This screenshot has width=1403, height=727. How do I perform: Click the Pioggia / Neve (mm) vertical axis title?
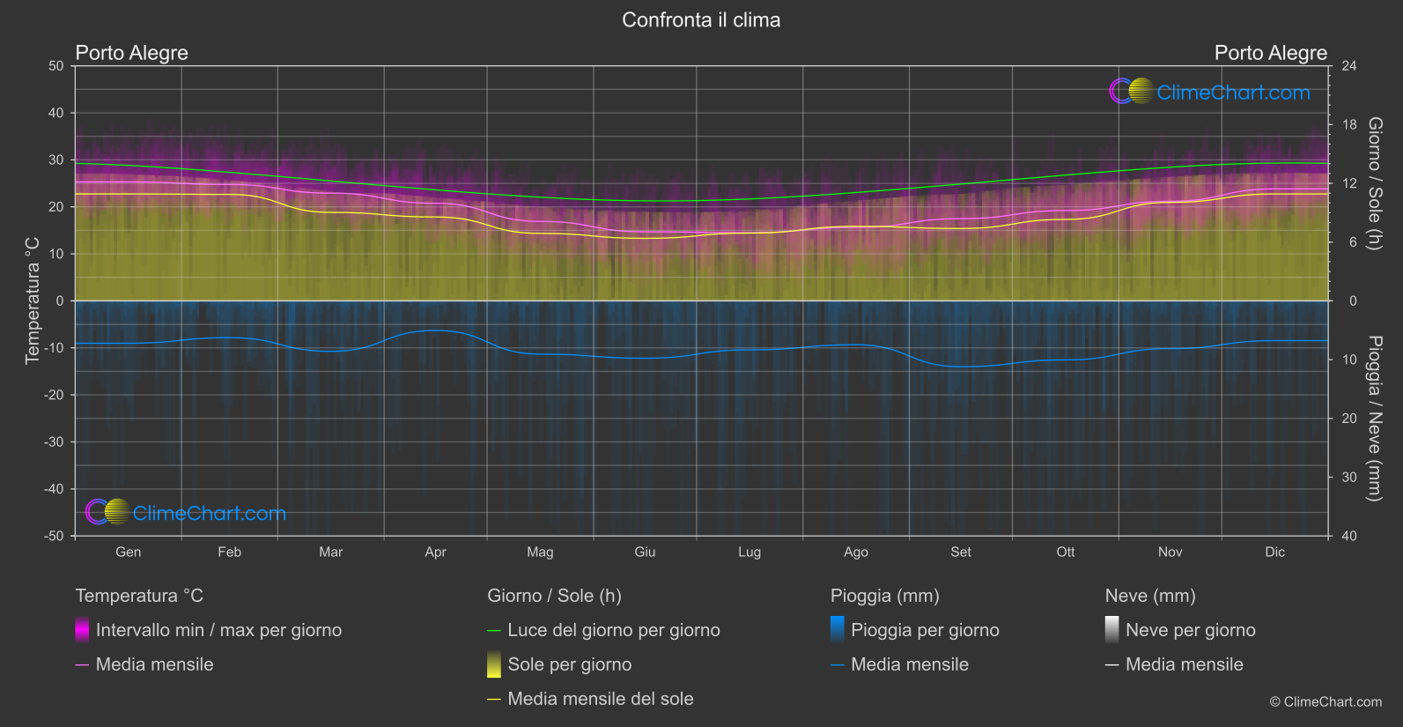1374,419
